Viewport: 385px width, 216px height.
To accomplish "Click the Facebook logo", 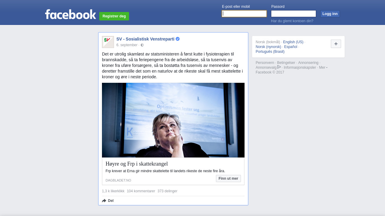I will point(71,14).
